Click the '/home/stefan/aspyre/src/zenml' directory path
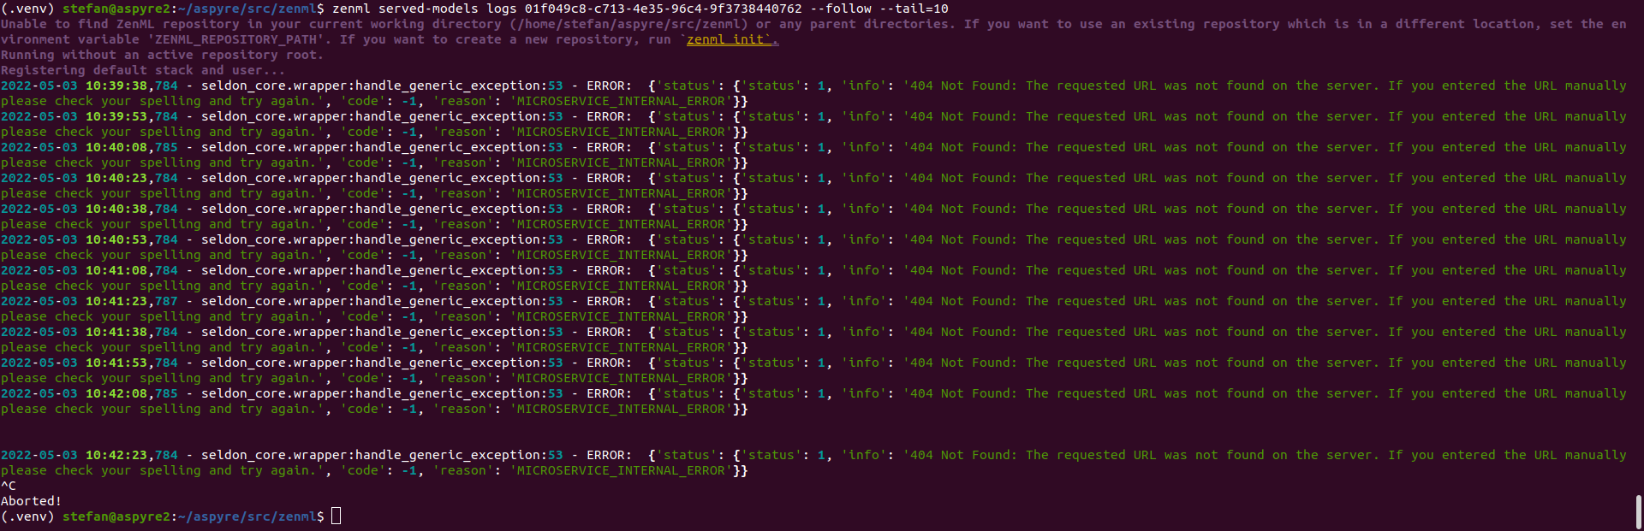This screenshot has width=1644, height=531. [628, 24]
